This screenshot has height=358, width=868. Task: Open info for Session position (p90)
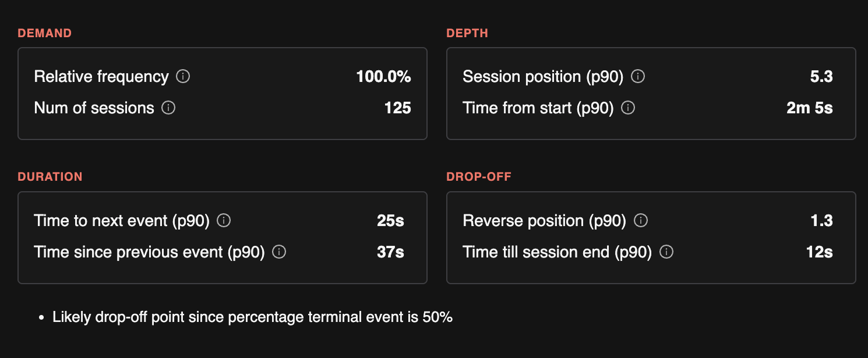(x=637, y=76)
